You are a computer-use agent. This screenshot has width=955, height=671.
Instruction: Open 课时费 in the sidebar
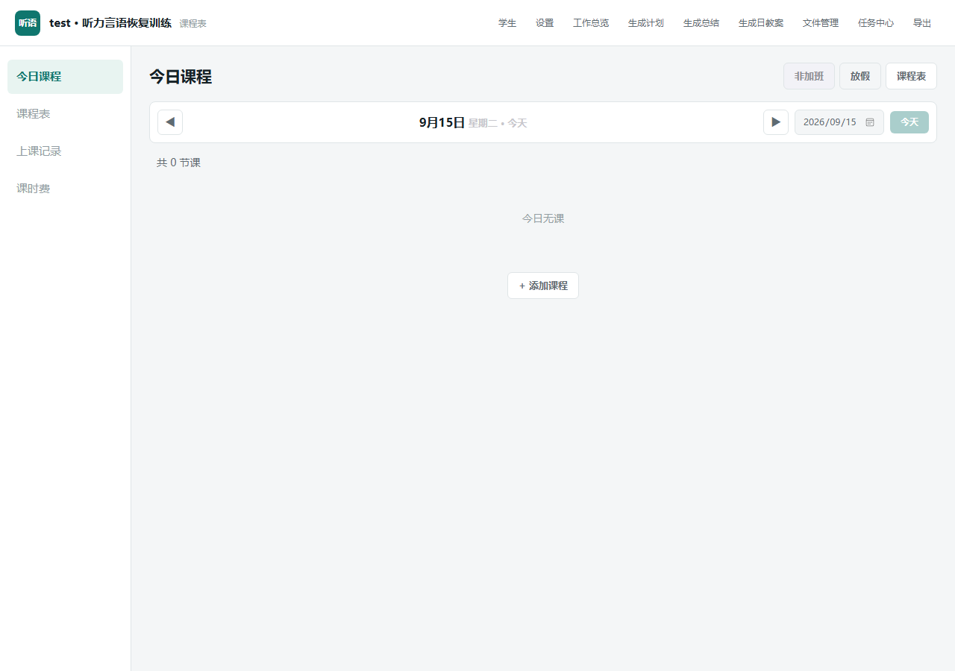[65, 189]
